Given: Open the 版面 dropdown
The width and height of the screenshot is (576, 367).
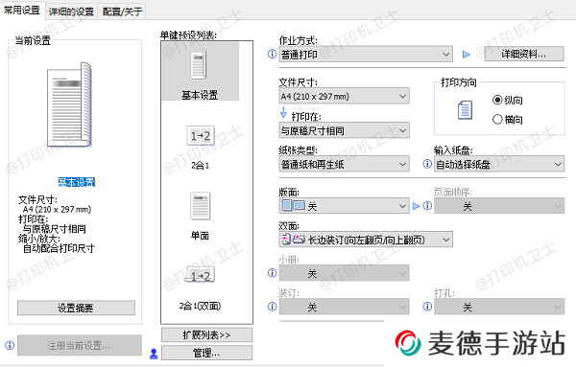Looking at the screenshot, I should (x=345, y=206).
